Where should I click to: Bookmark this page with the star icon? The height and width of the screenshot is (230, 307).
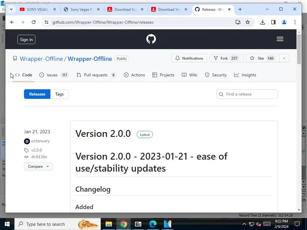(248, 22)
